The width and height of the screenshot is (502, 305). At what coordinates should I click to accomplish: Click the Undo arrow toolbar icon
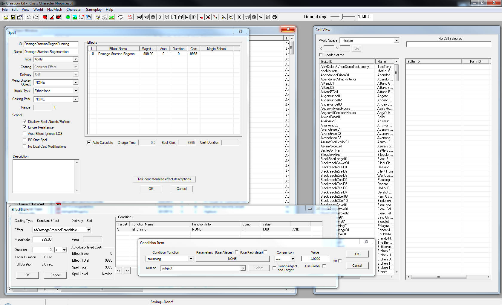29,17
